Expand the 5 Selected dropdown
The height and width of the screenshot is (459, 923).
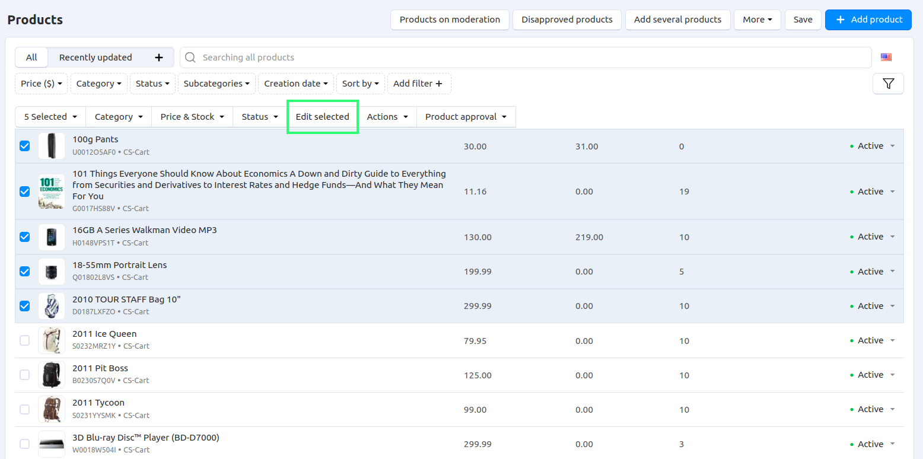pos(50,117)
